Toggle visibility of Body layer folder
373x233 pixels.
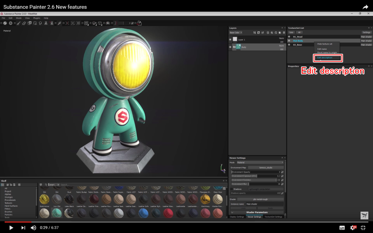click(230, 47)
